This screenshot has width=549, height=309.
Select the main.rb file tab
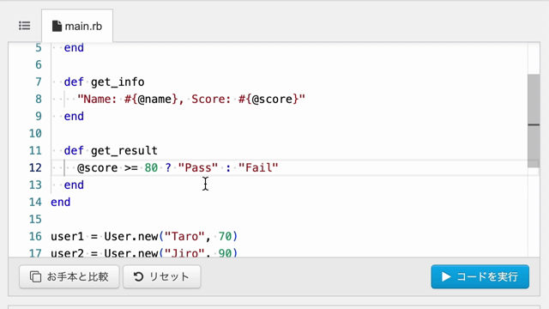(x=77, y=26)
